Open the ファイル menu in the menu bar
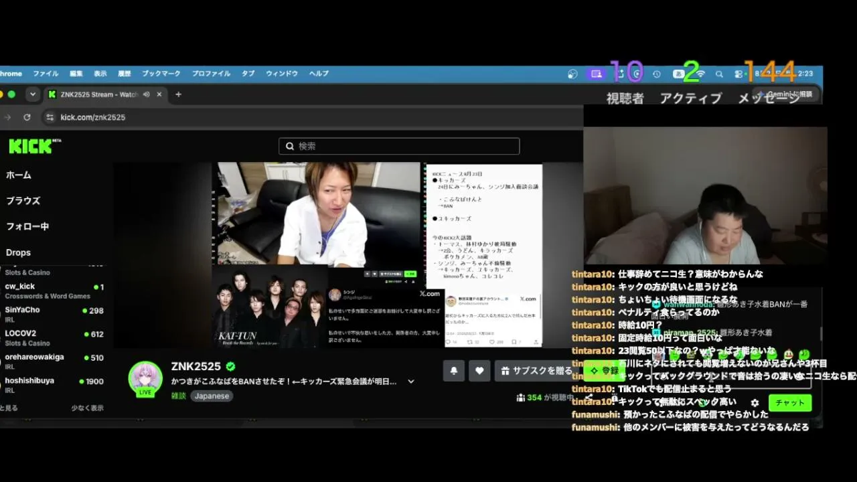857x482 pixels. point(46,74)
